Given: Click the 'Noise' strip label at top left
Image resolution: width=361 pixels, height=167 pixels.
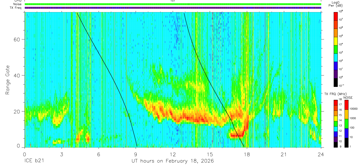Looking at the screenshot, I should click(17, 4).
